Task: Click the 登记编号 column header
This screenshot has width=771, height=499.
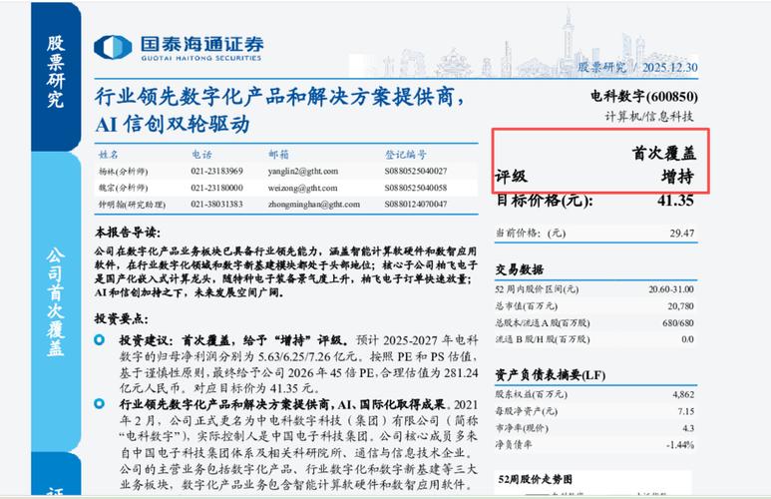Action: [405, 155]
